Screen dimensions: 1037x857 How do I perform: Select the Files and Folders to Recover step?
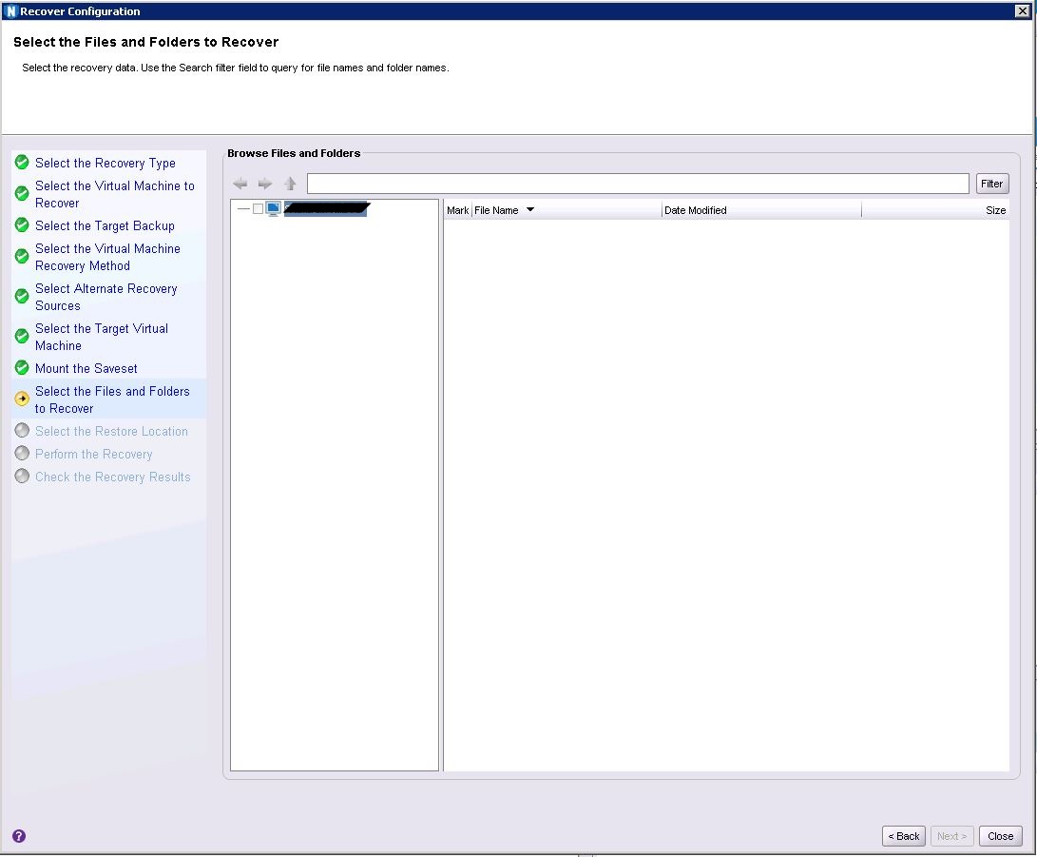click(x=112, y=399)
